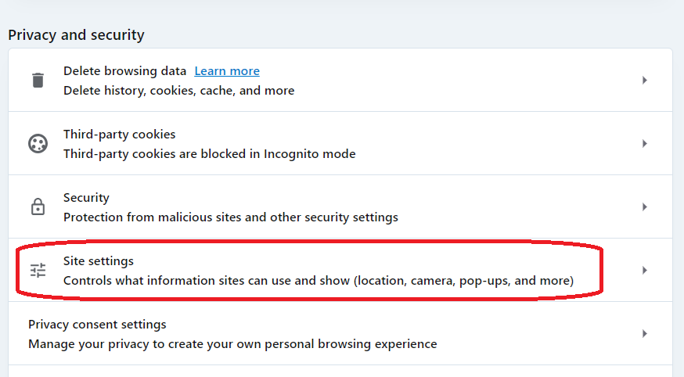
Task: Expand the Privacy consent settings arrow
Action: (x=644, y=334)
